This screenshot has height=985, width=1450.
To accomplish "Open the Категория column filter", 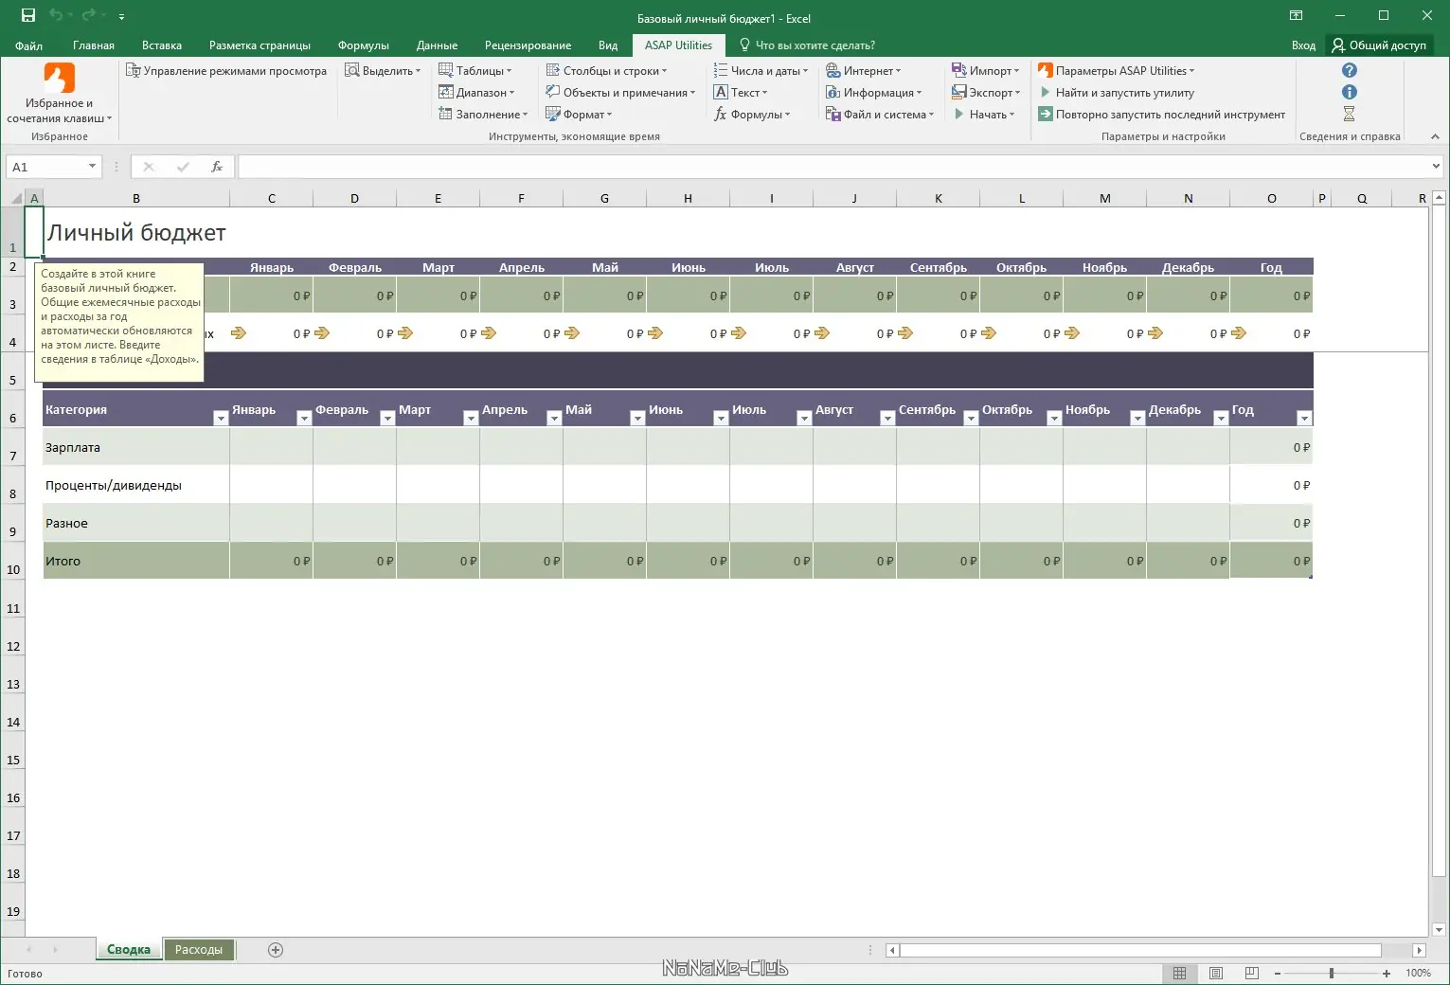I will point(219,417).
